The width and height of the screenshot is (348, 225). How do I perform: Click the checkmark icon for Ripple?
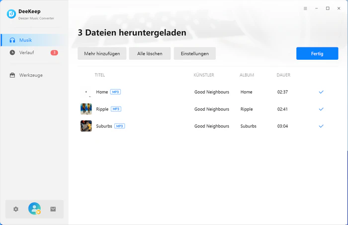(321, 109)
